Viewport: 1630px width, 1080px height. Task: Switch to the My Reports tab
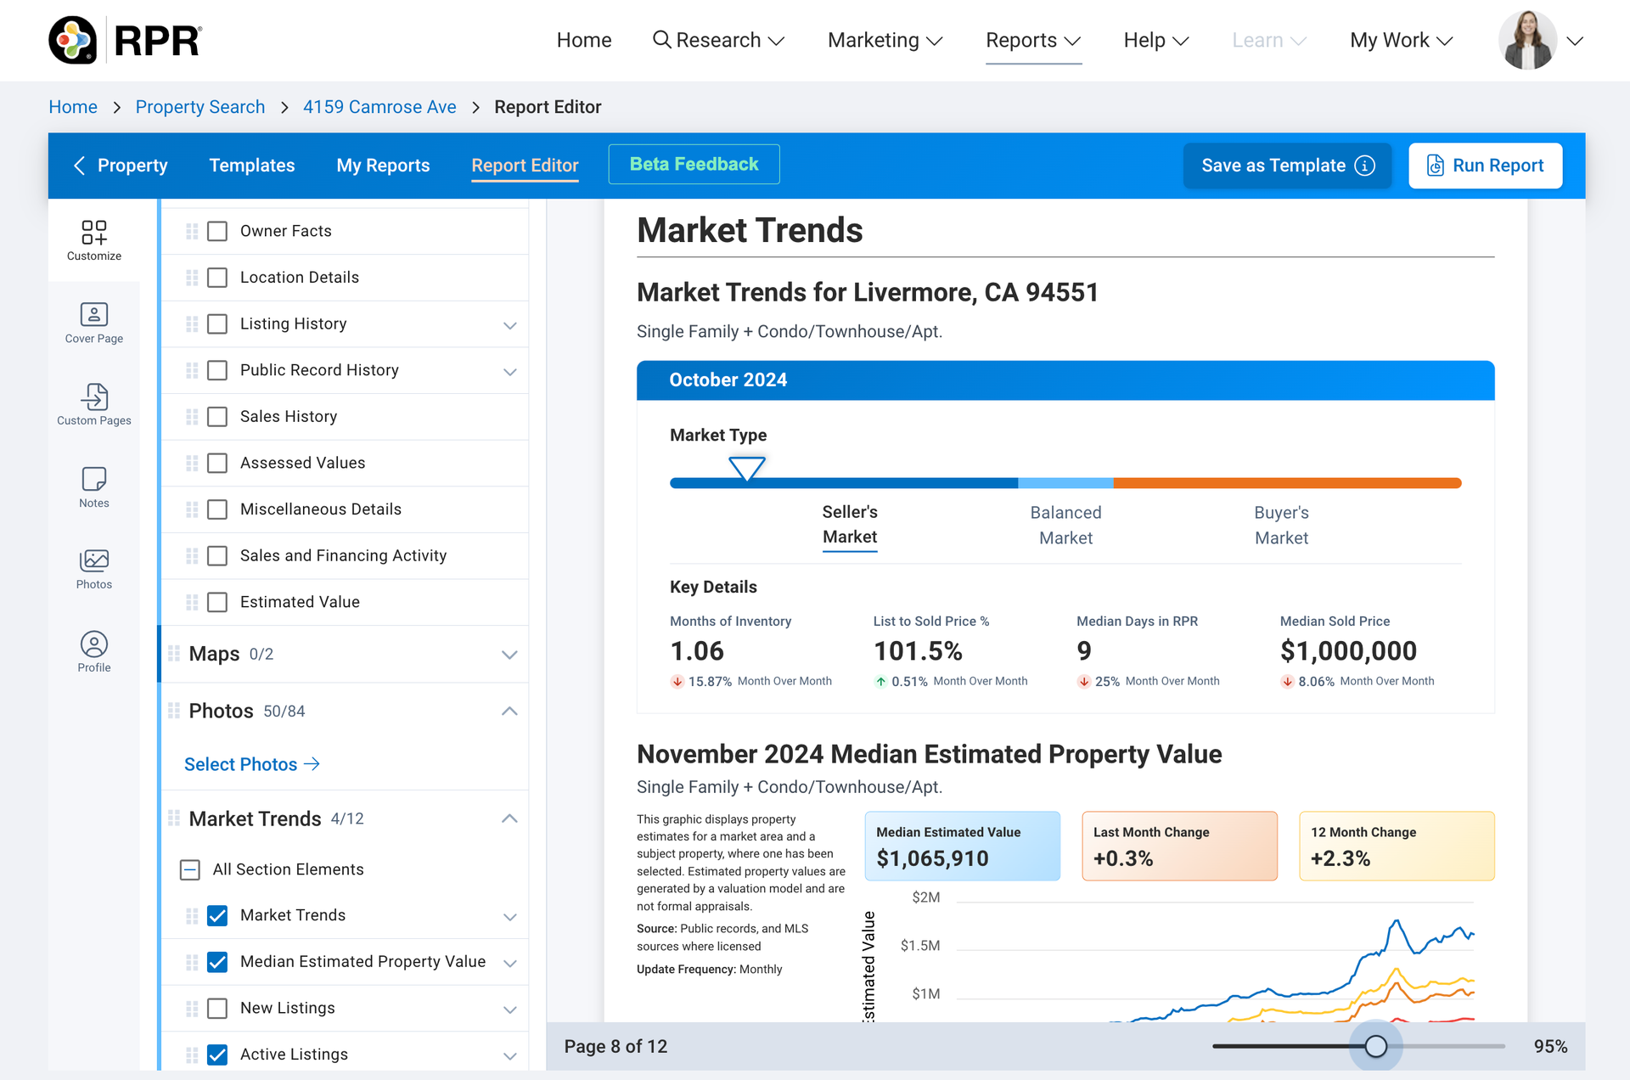[383, 166]
